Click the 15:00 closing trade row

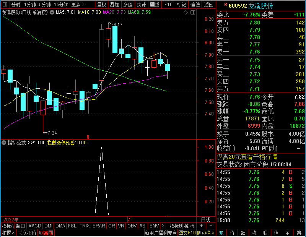coord(260,221)
